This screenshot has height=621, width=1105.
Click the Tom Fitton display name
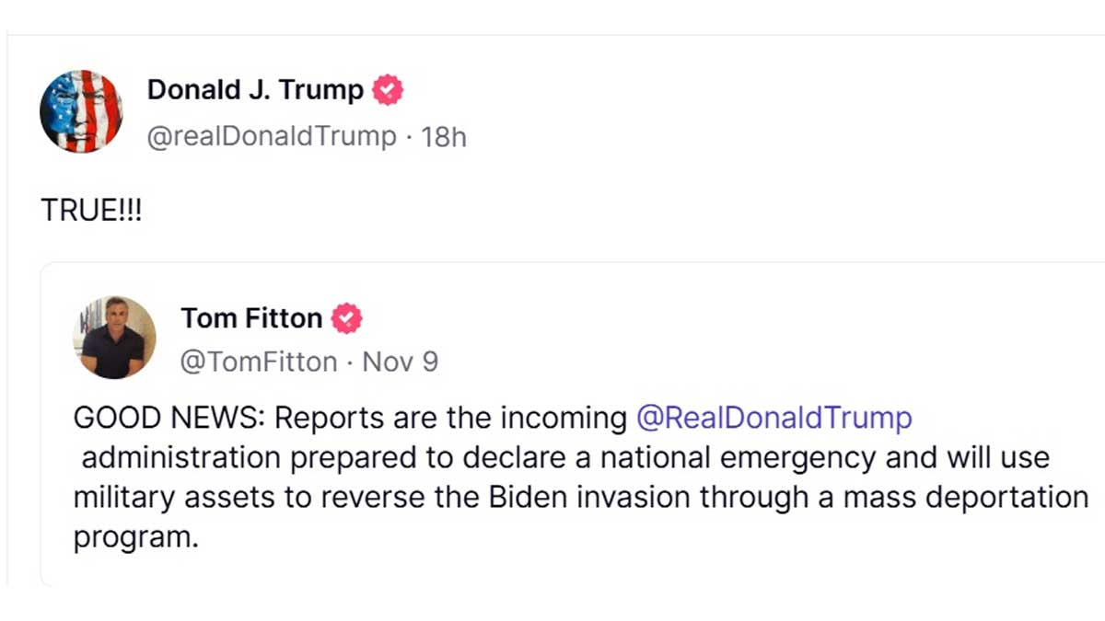(250, 318)
